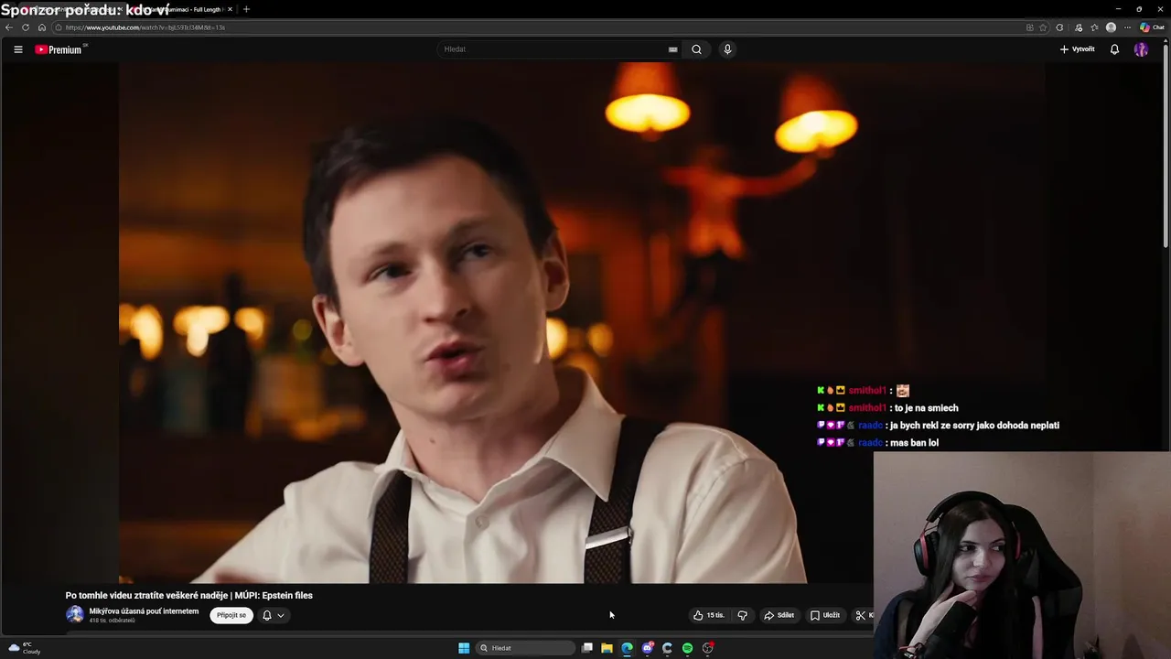Screen dimensions: 1171x659
Task: Open Spotify from the taskbar
Action: (x=687, y=648)
